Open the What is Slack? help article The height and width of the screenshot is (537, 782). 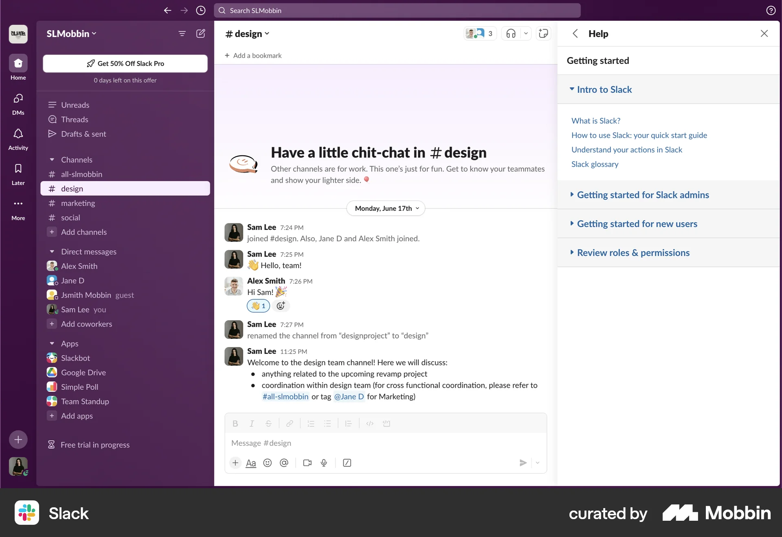tap(595, 120)
